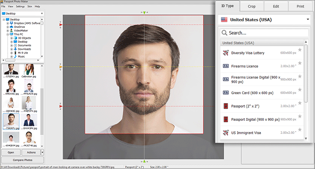
Task: Select the Firearms Licence list entry text
Action: [x=244, y=66]
